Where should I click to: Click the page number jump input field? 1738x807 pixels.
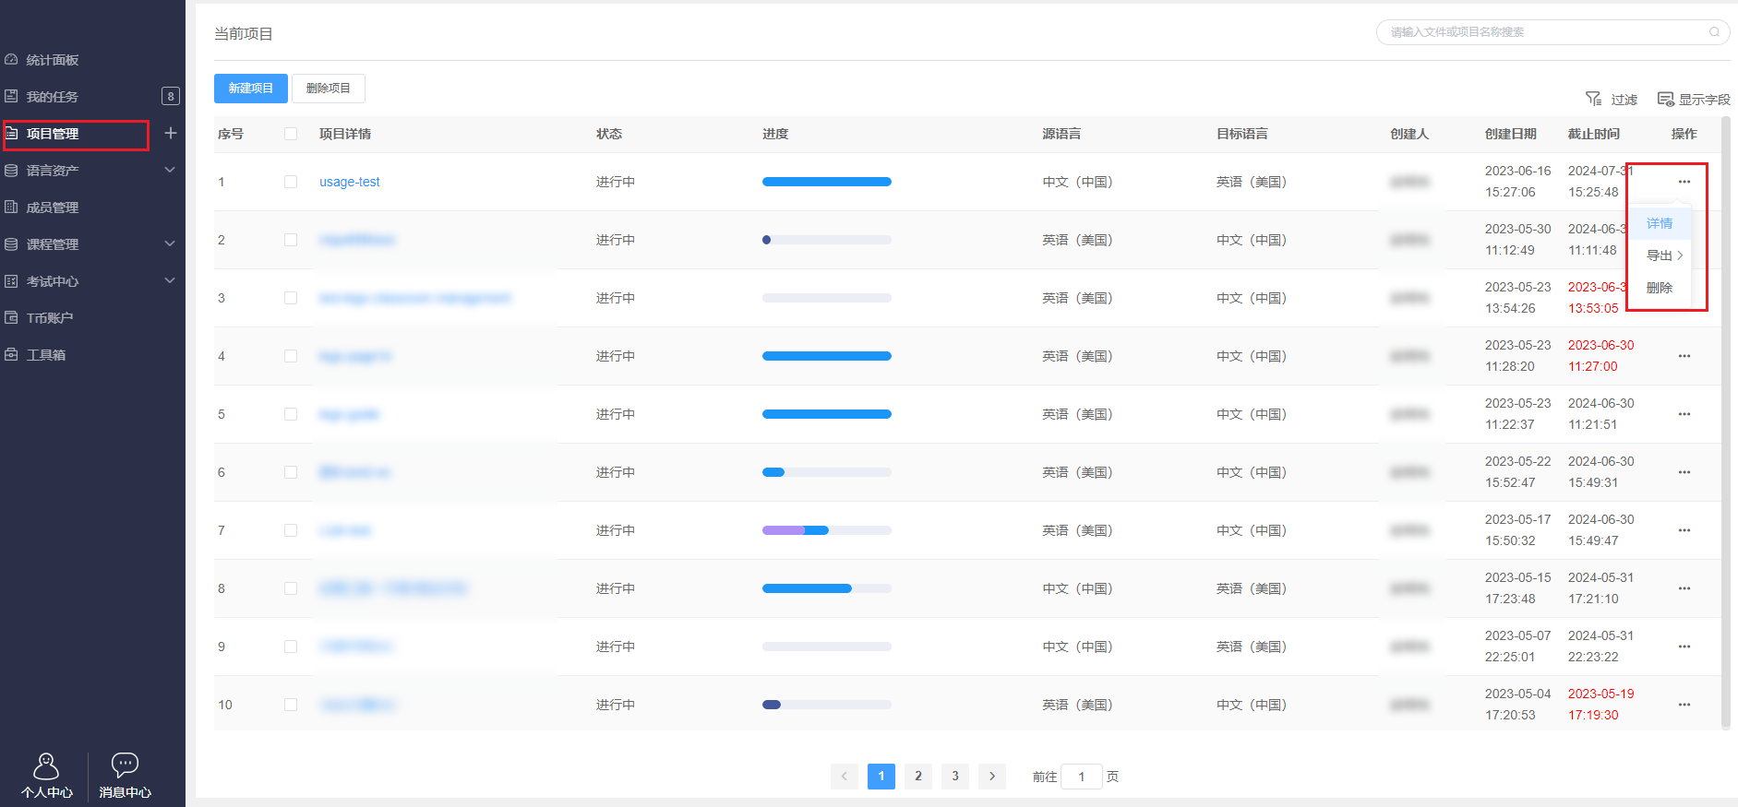(x=1081, y=777)
